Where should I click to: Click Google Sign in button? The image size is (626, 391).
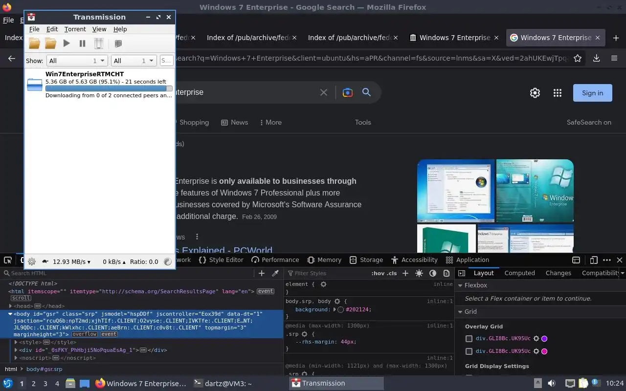click(x=592, y=93)
